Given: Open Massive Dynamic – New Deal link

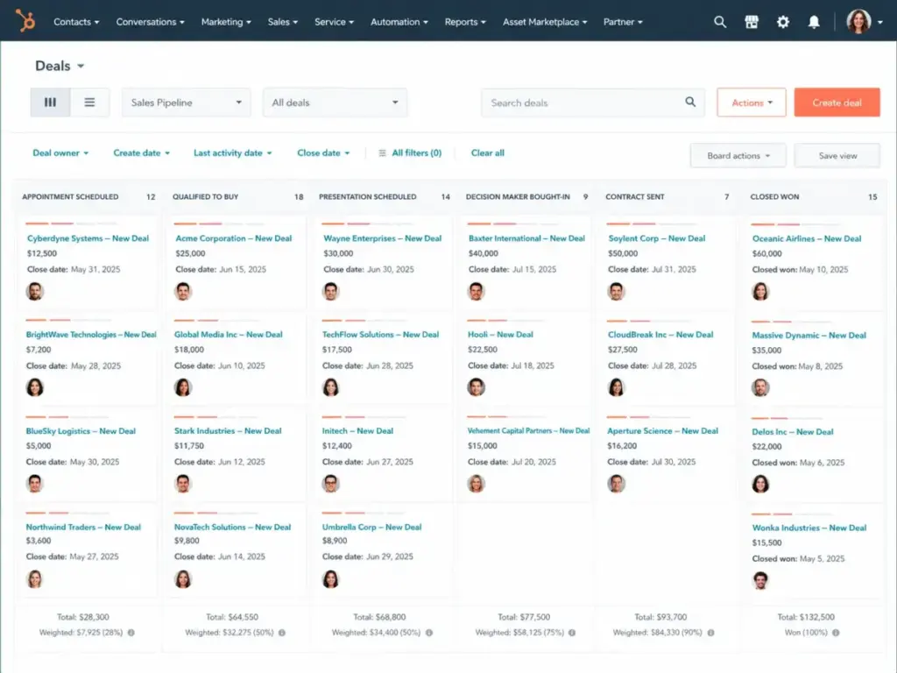Looking at the screenshot, I should coord(809,335).
